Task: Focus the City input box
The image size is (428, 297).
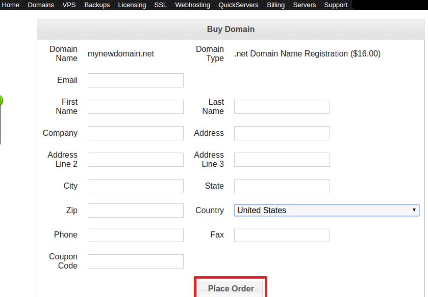Action: tap(135, 186)
